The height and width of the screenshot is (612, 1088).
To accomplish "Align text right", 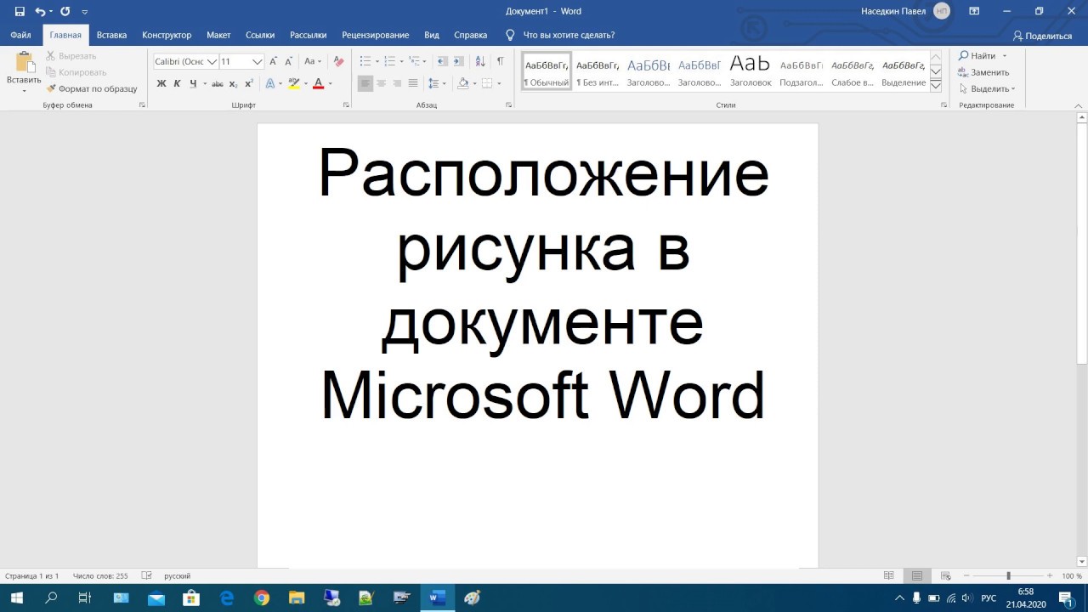I will [x=397, y=83].
